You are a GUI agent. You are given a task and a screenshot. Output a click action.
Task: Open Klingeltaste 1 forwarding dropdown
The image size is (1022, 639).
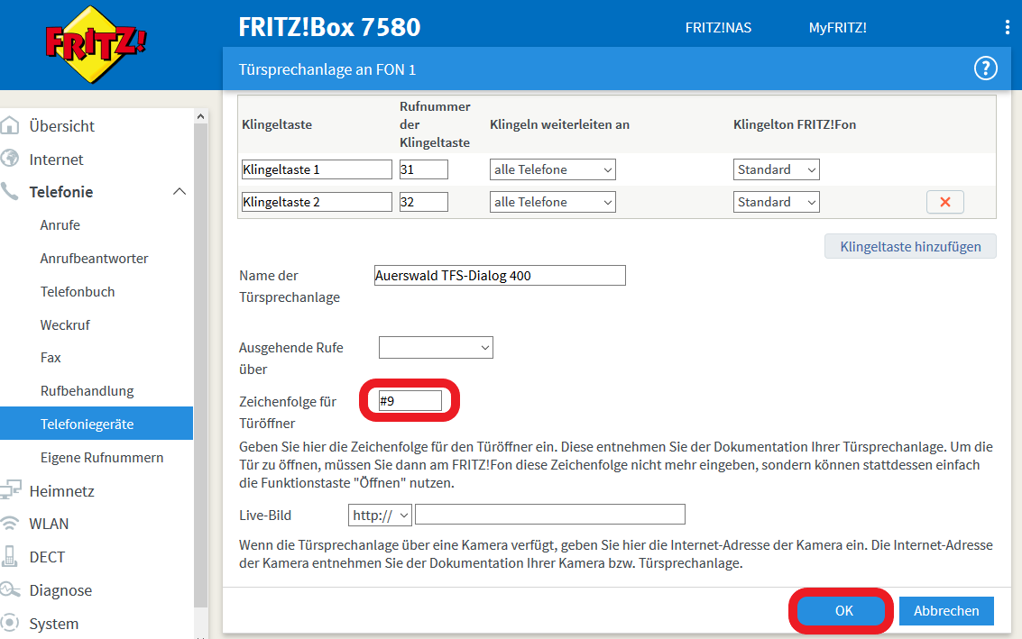tap(553, 169)
